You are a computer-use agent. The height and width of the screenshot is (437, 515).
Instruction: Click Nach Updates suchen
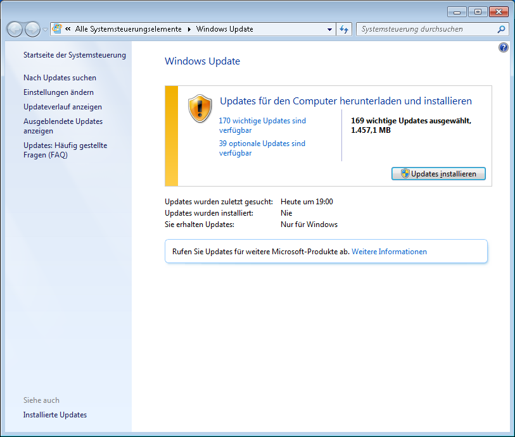(60, 78)
